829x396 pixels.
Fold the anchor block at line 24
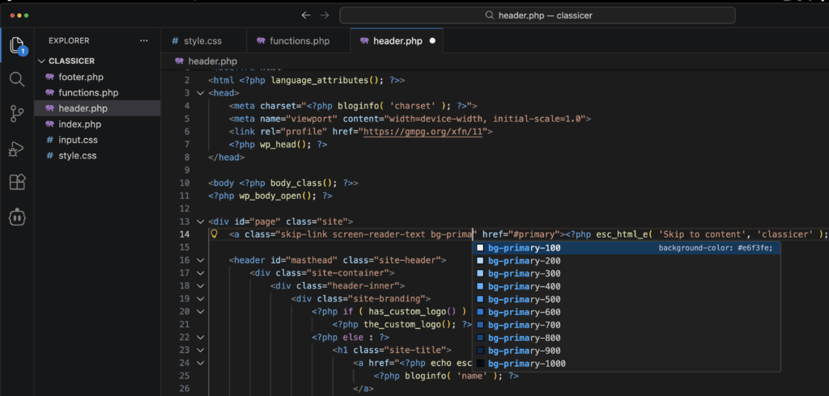[x=200, y=363]
